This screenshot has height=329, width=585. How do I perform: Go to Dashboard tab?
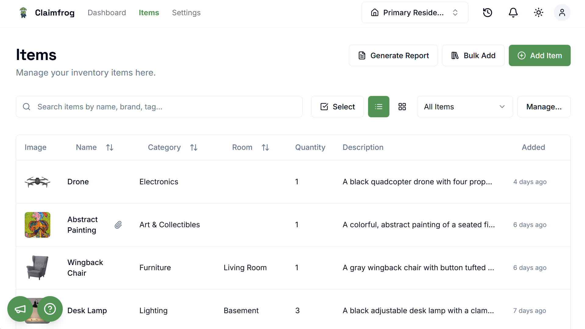[x=107, y=12]
